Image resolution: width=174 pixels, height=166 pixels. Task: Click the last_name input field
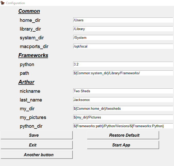(x=123, y=100)
